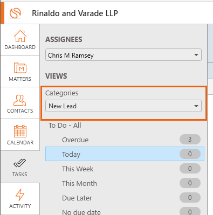
Task: Show This Week tasks view
Action: click(125, 169)
